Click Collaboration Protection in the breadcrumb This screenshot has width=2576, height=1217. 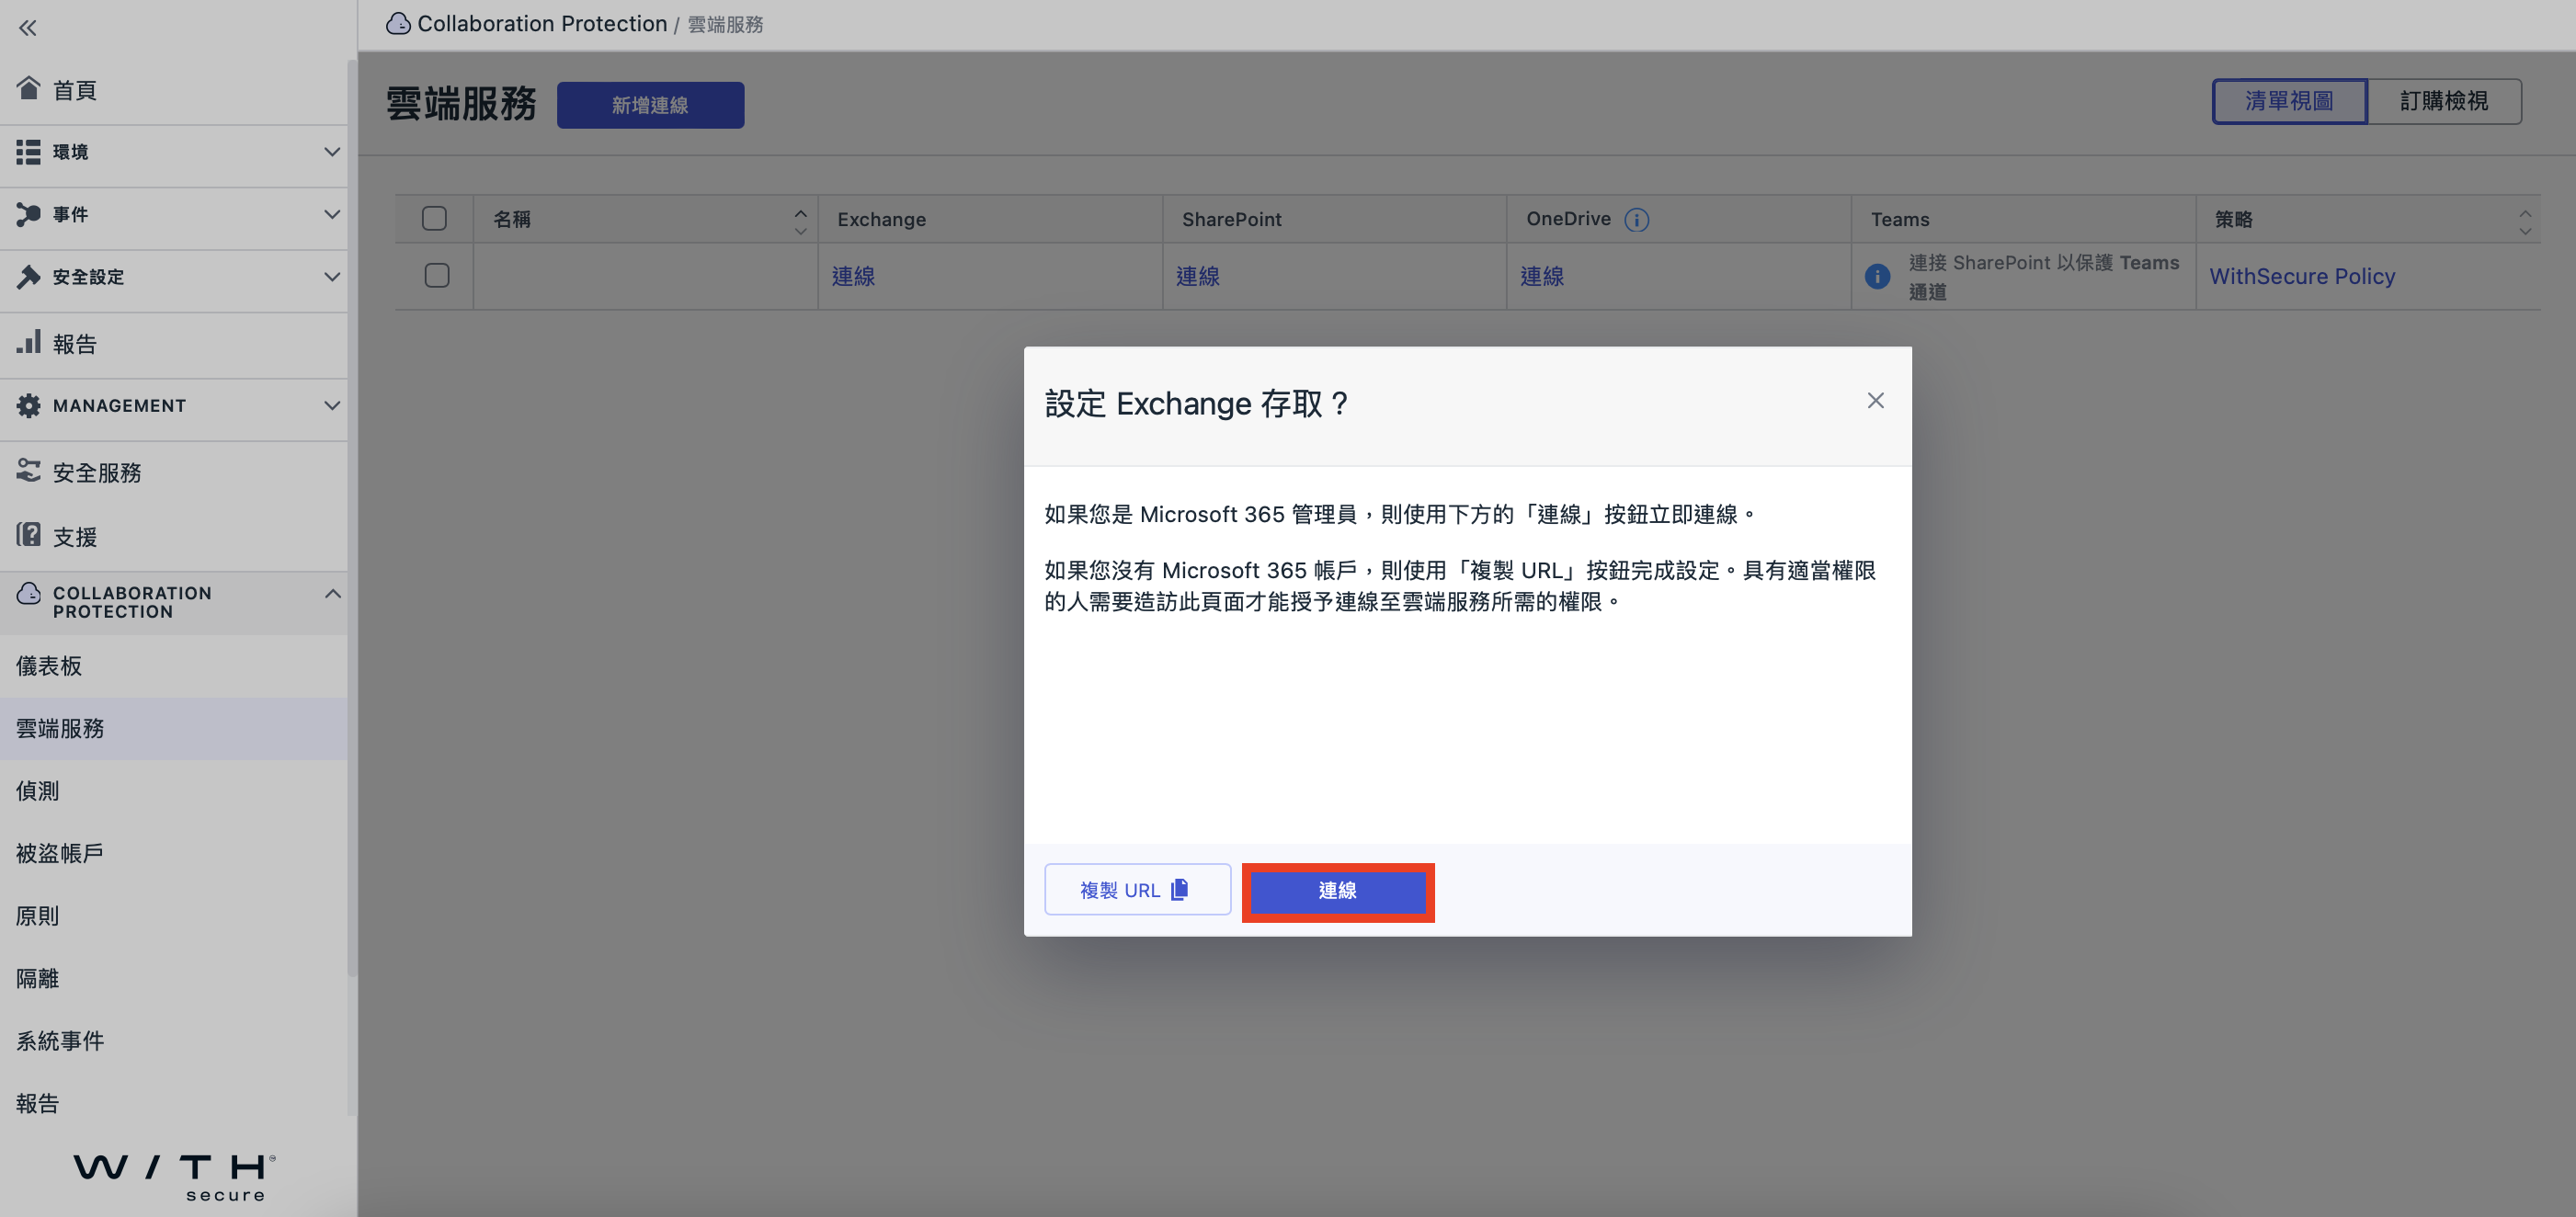point(542,23)
